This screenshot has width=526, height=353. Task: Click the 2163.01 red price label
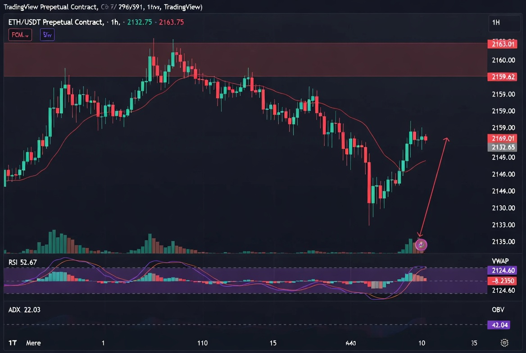point(502,44)
